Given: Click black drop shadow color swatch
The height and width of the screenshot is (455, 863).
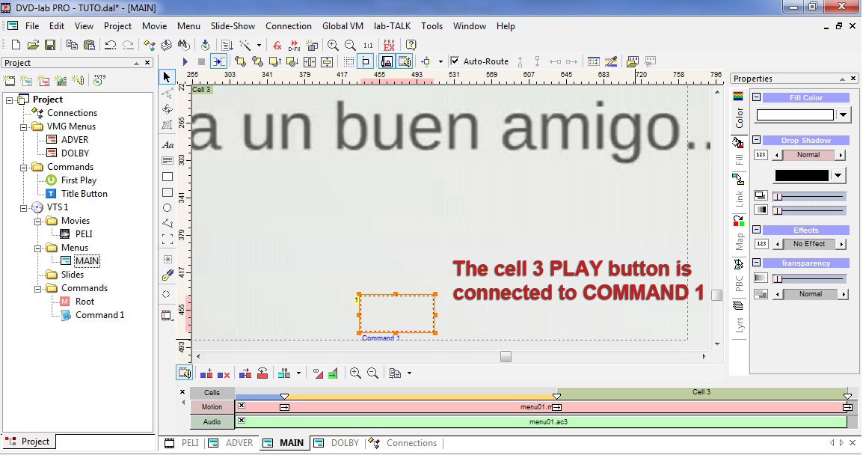Looking at the screenshot, I should point(802,176).
